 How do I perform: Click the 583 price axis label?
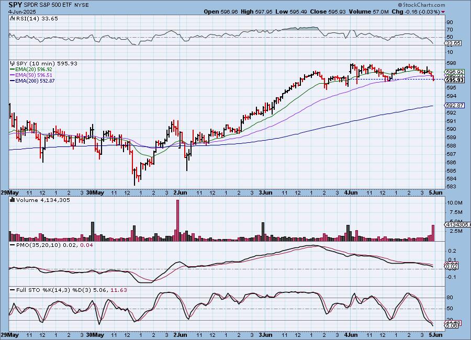click(452, 187)
